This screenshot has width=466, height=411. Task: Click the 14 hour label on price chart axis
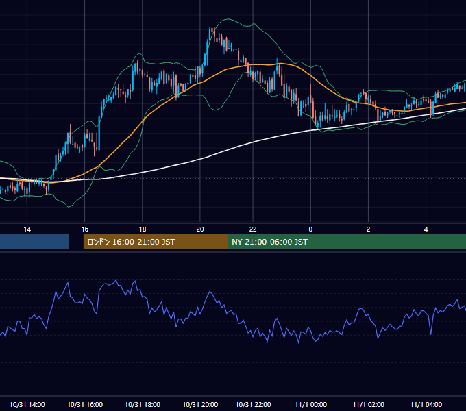[27, 229]
